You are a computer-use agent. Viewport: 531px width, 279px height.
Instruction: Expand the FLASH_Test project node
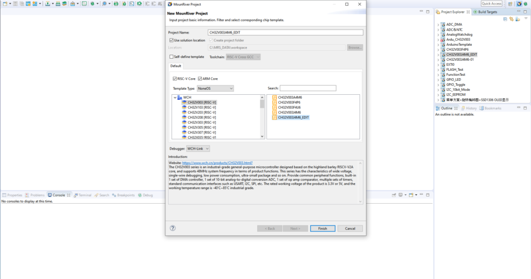(438, 70)
